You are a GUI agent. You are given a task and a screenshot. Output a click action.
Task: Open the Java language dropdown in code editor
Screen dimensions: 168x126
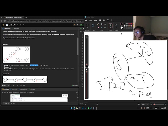click(82, 31)
